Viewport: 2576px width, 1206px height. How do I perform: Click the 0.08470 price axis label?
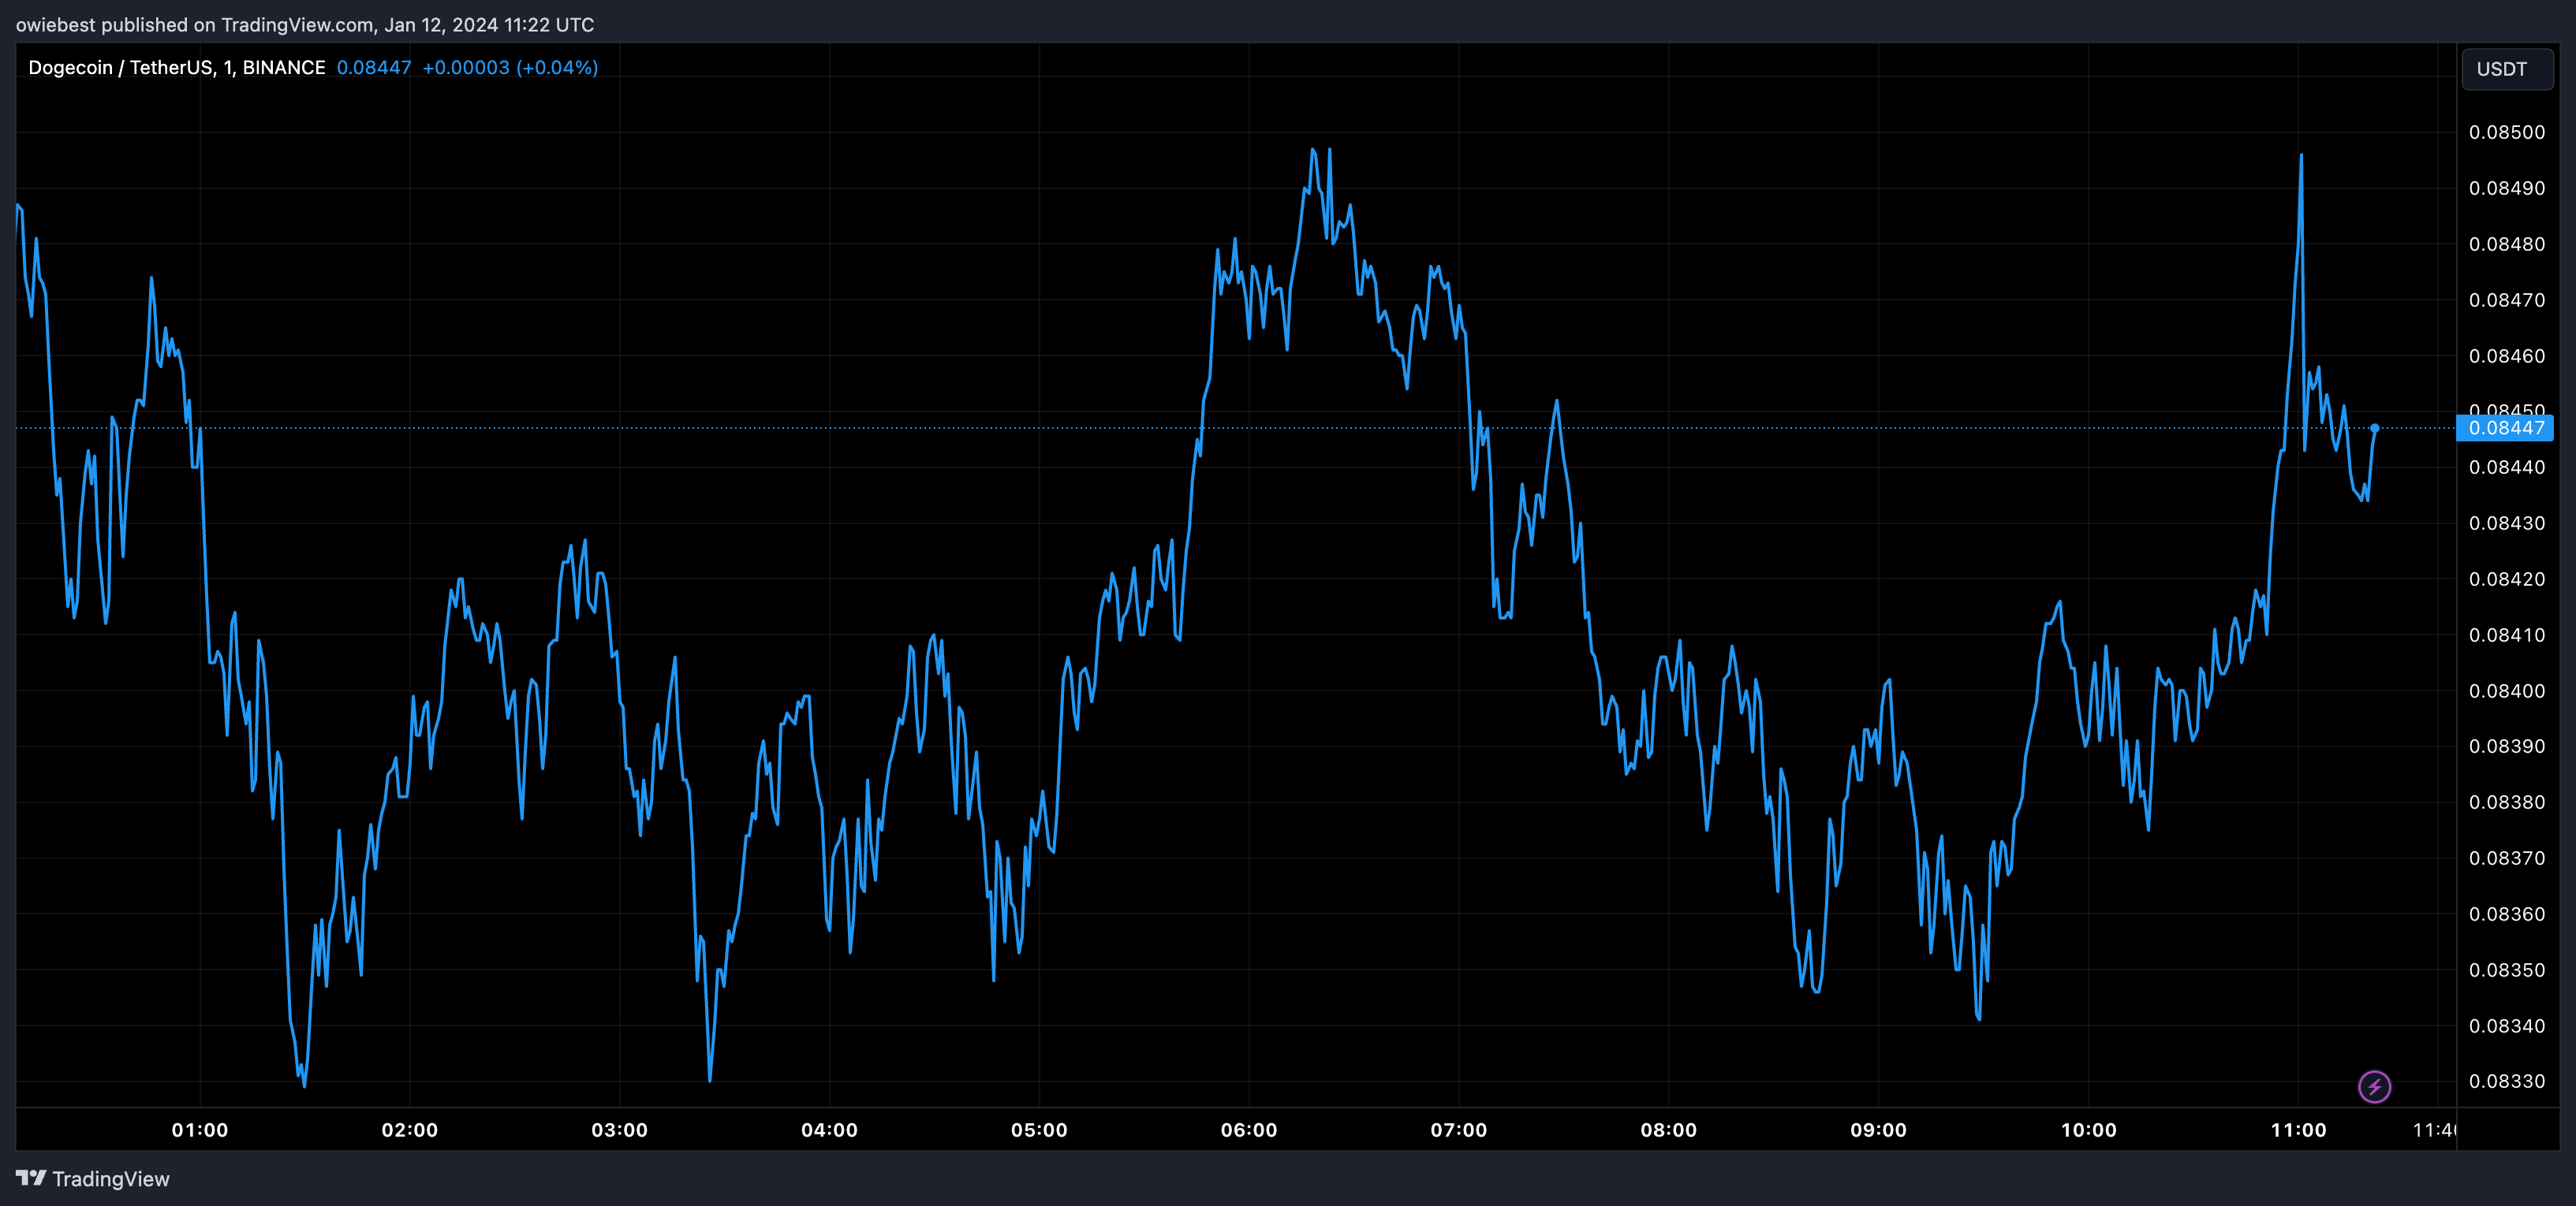pyautogui.click(x=2507, y=300)
